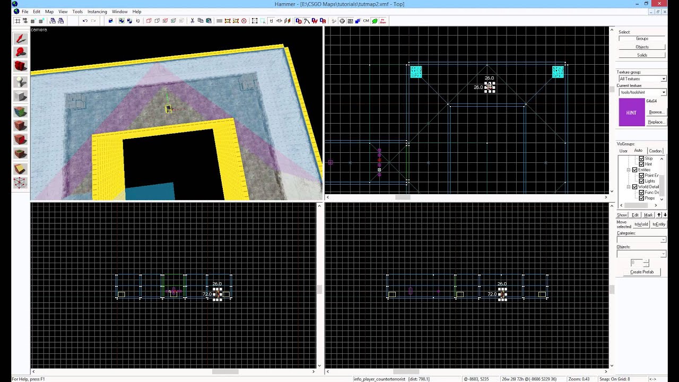This screenshot has height=382, width=679.
Task: Toggle the 3D grid icon
Action: point(25,21)
